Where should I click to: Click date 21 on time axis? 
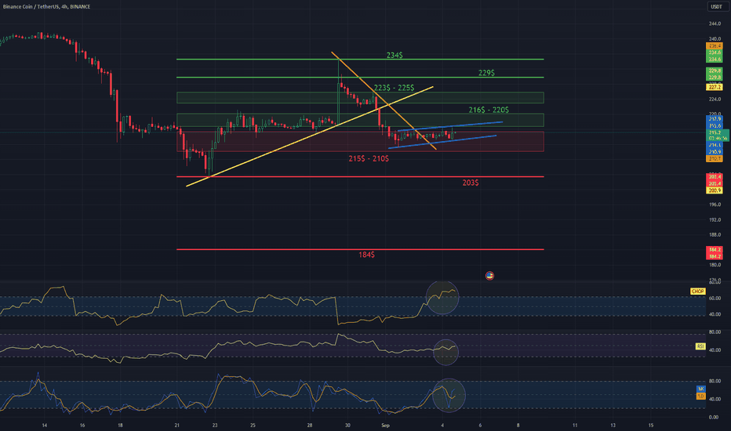[x=176, y=426]
